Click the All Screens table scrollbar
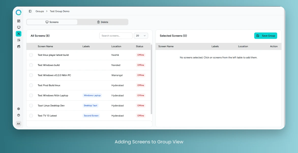 click(152, 79)
